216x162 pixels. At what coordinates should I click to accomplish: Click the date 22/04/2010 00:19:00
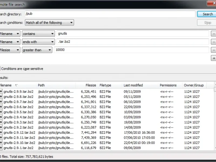click(139, 143)
